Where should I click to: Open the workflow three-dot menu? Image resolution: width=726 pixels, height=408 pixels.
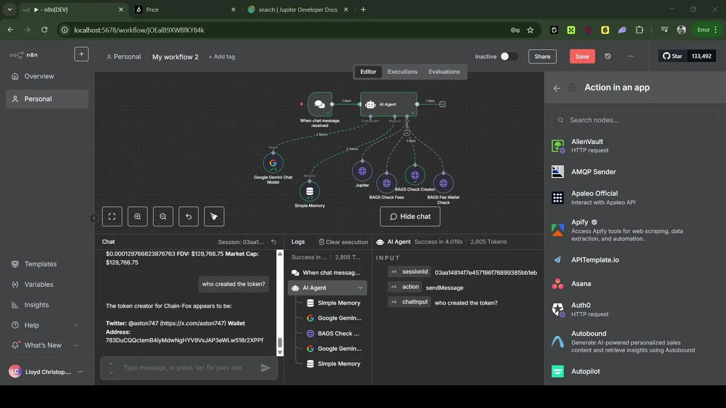click(631, 57)
